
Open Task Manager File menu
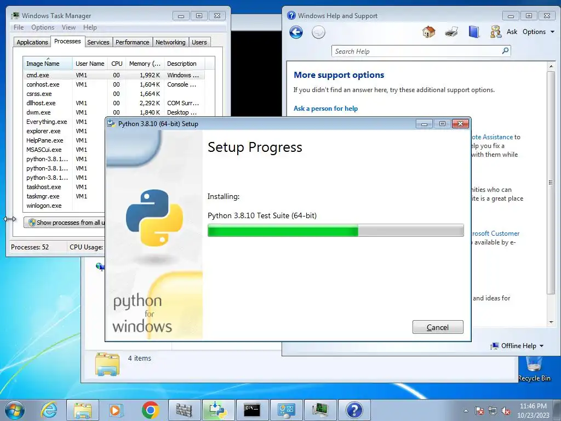pyautogui.click(x=19, y=27)
